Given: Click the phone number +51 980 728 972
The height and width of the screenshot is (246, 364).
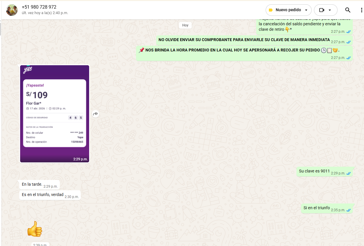Looking at the screenshot, I should (x=39, y=7).
